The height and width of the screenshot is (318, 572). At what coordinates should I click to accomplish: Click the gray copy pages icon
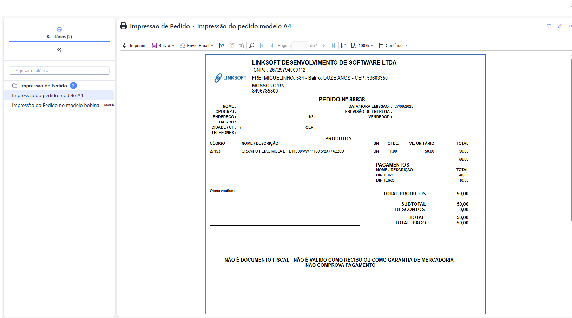pos(242,46)
